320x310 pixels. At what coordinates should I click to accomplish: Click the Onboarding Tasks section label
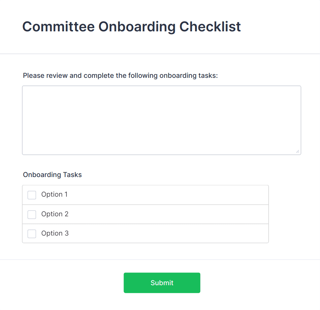(52, 175)
